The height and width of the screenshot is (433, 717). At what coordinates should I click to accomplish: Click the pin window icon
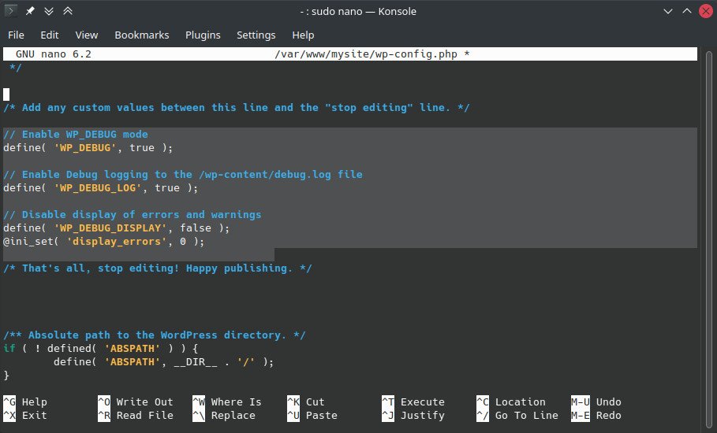[30, 11]
